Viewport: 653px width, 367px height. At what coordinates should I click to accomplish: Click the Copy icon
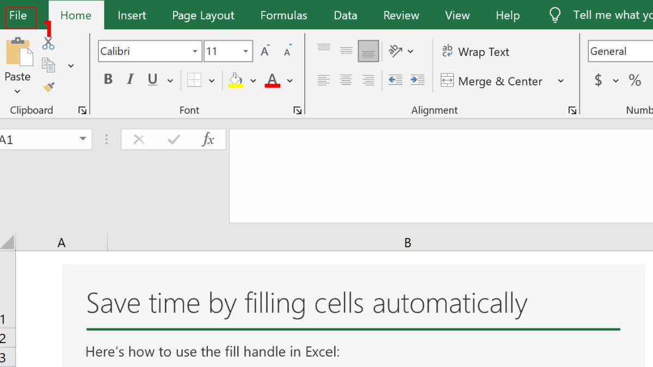48,64
